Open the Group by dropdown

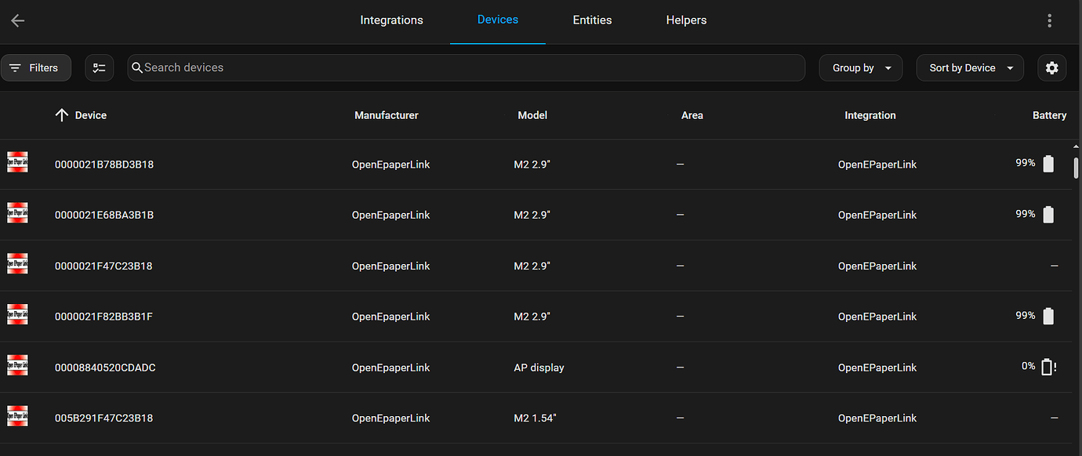tap(860, 67)
